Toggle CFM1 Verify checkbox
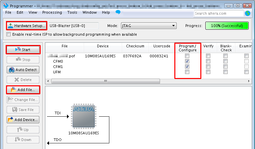The image size is (255, 149). pyautogui.click(x=208, y=67)
